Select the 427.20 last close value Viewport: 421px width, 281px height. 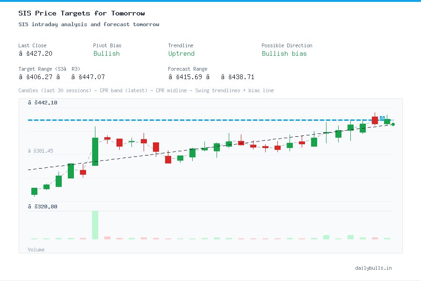click(x=36, y=53)
